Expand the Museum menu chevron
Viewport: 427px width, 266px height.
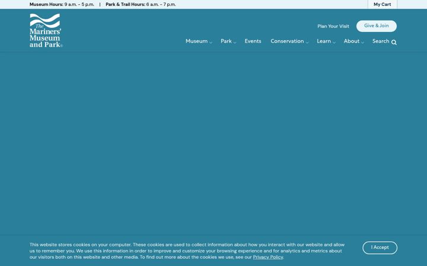pyautogui.click(x=211, y=43)
